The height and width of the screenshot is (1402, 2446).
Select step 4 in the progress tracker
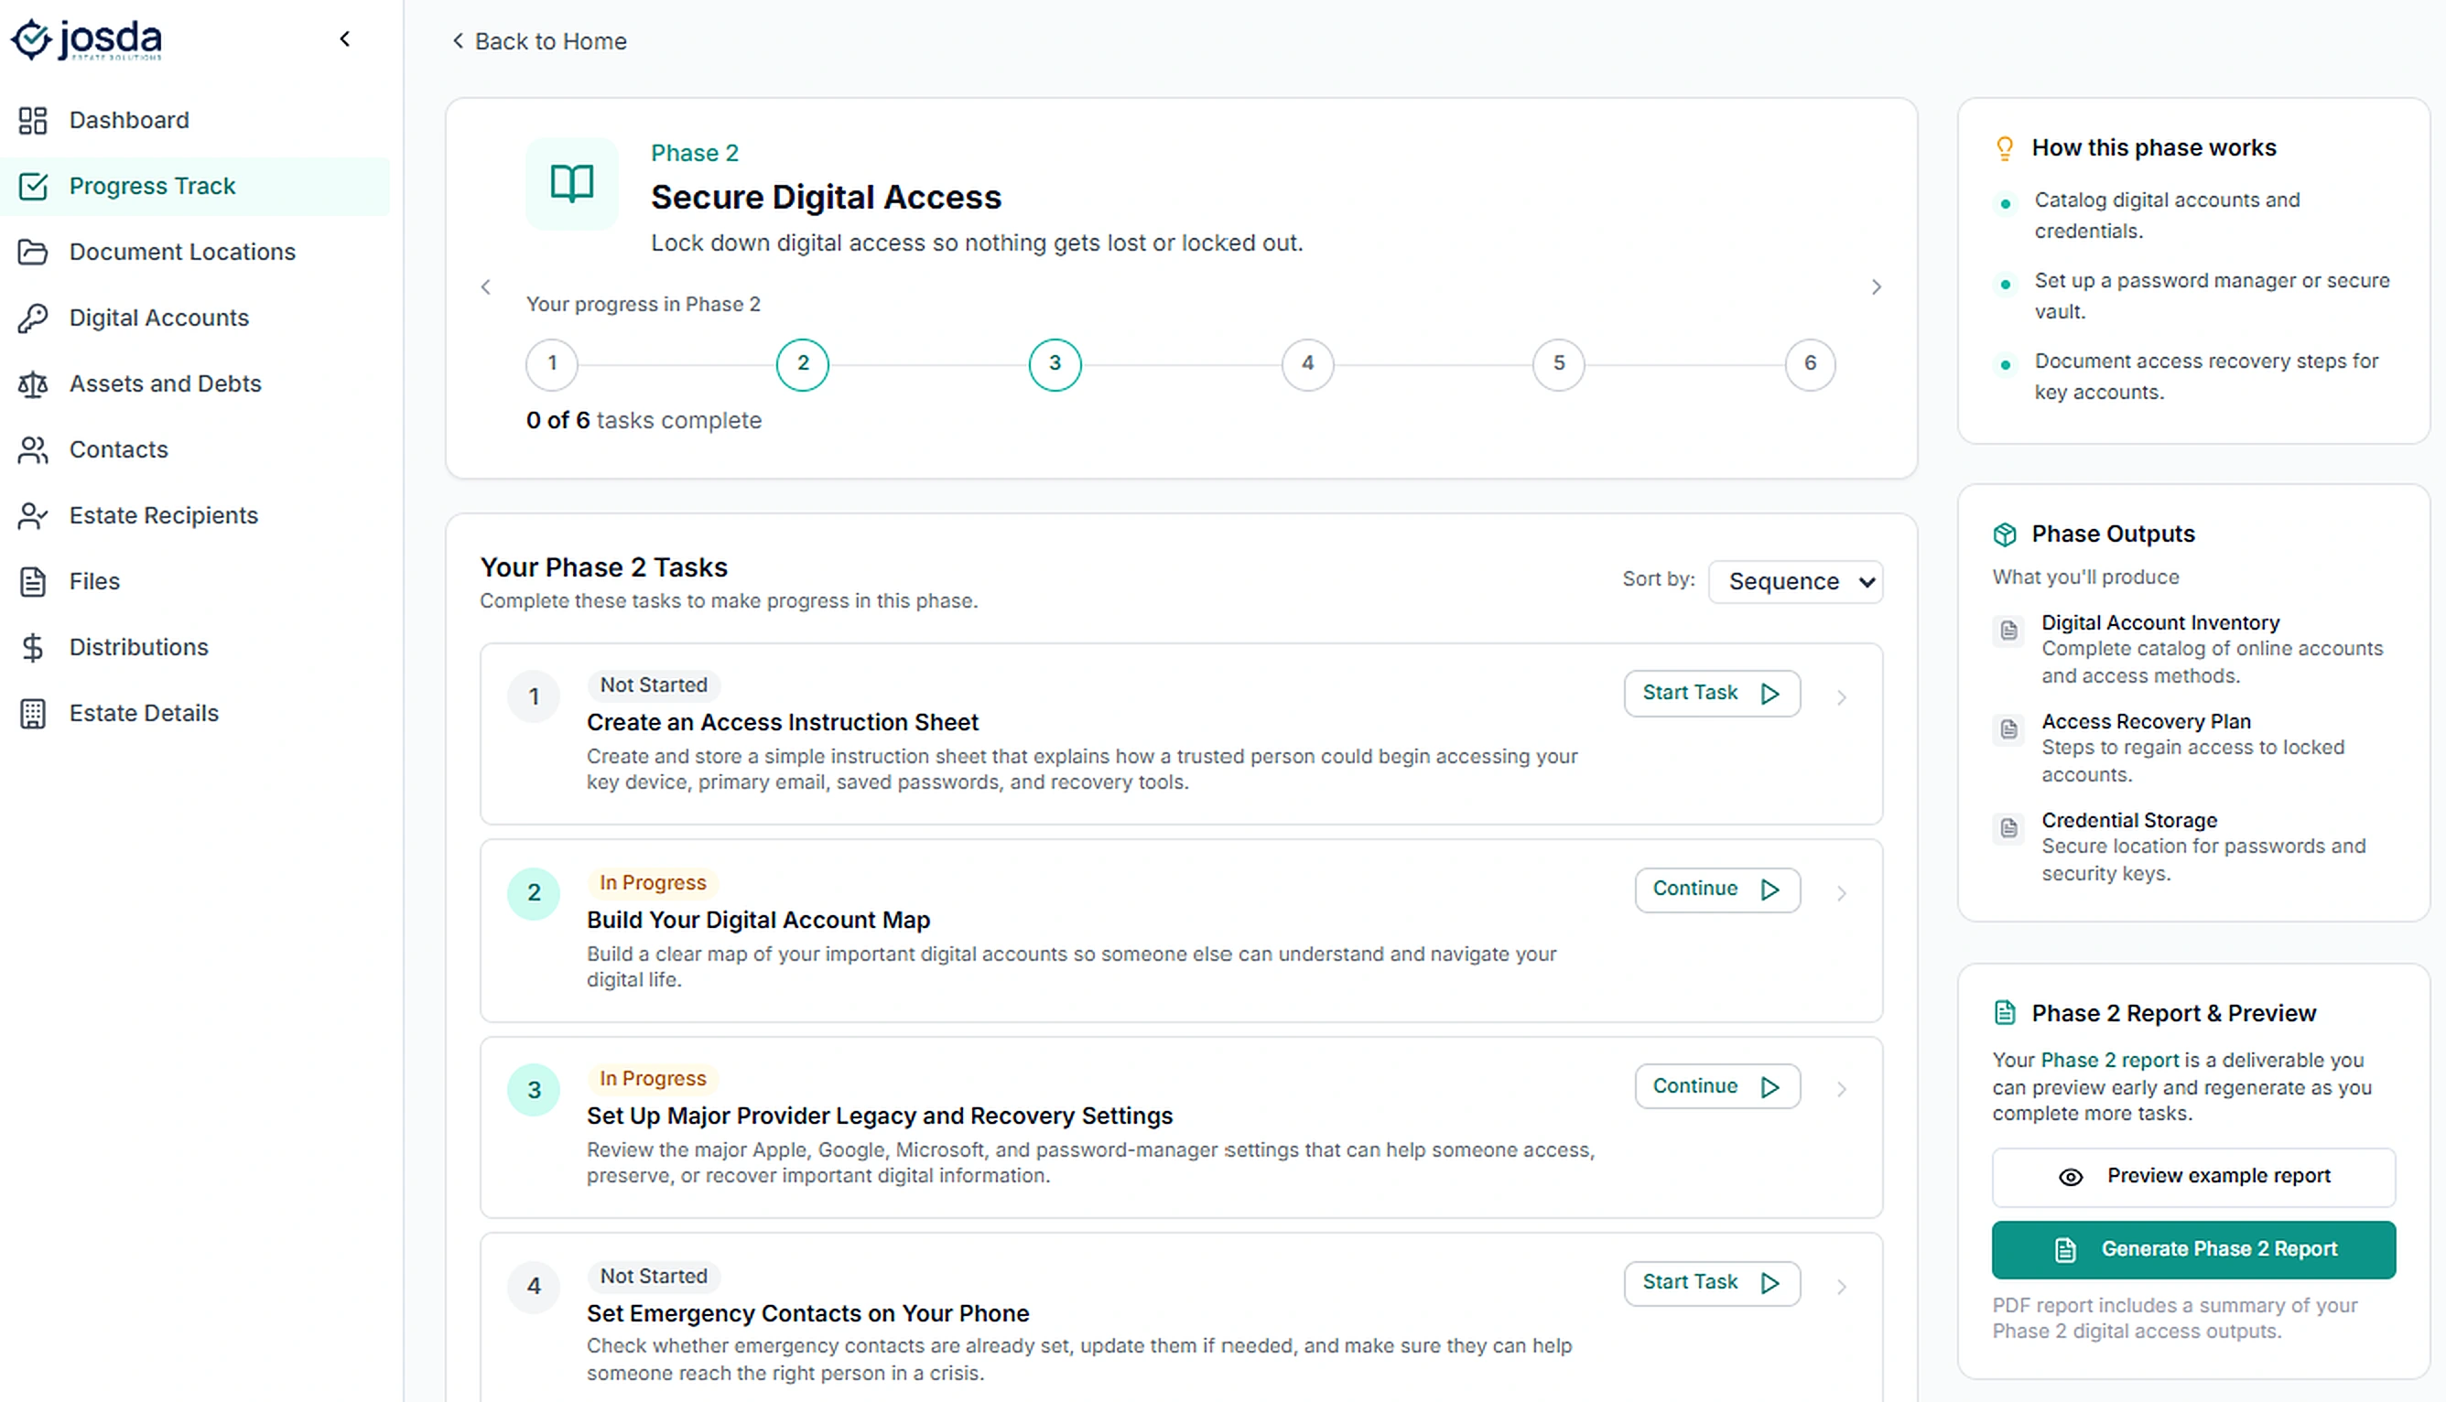click(1308, 364)
